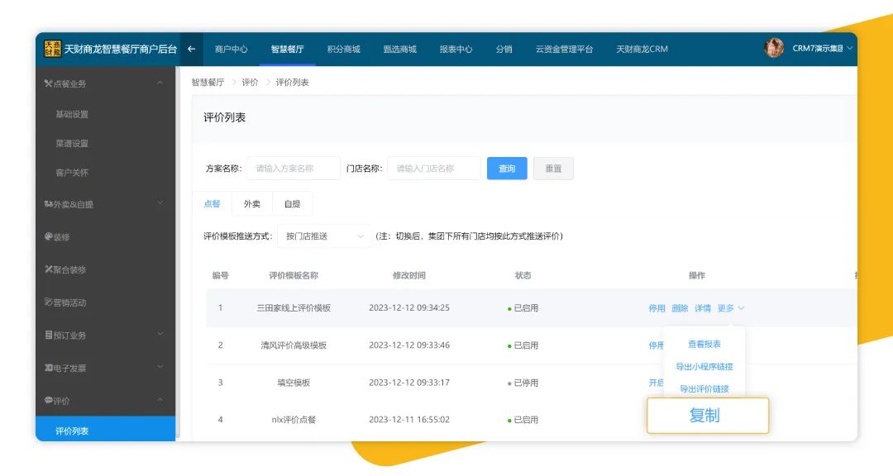
Task: Click 评价模板名称 column header
Action: (294, 275)
